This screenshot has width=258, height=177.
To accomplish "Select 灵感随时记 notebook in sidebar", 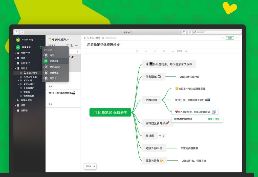I will (x=27, y=88).
